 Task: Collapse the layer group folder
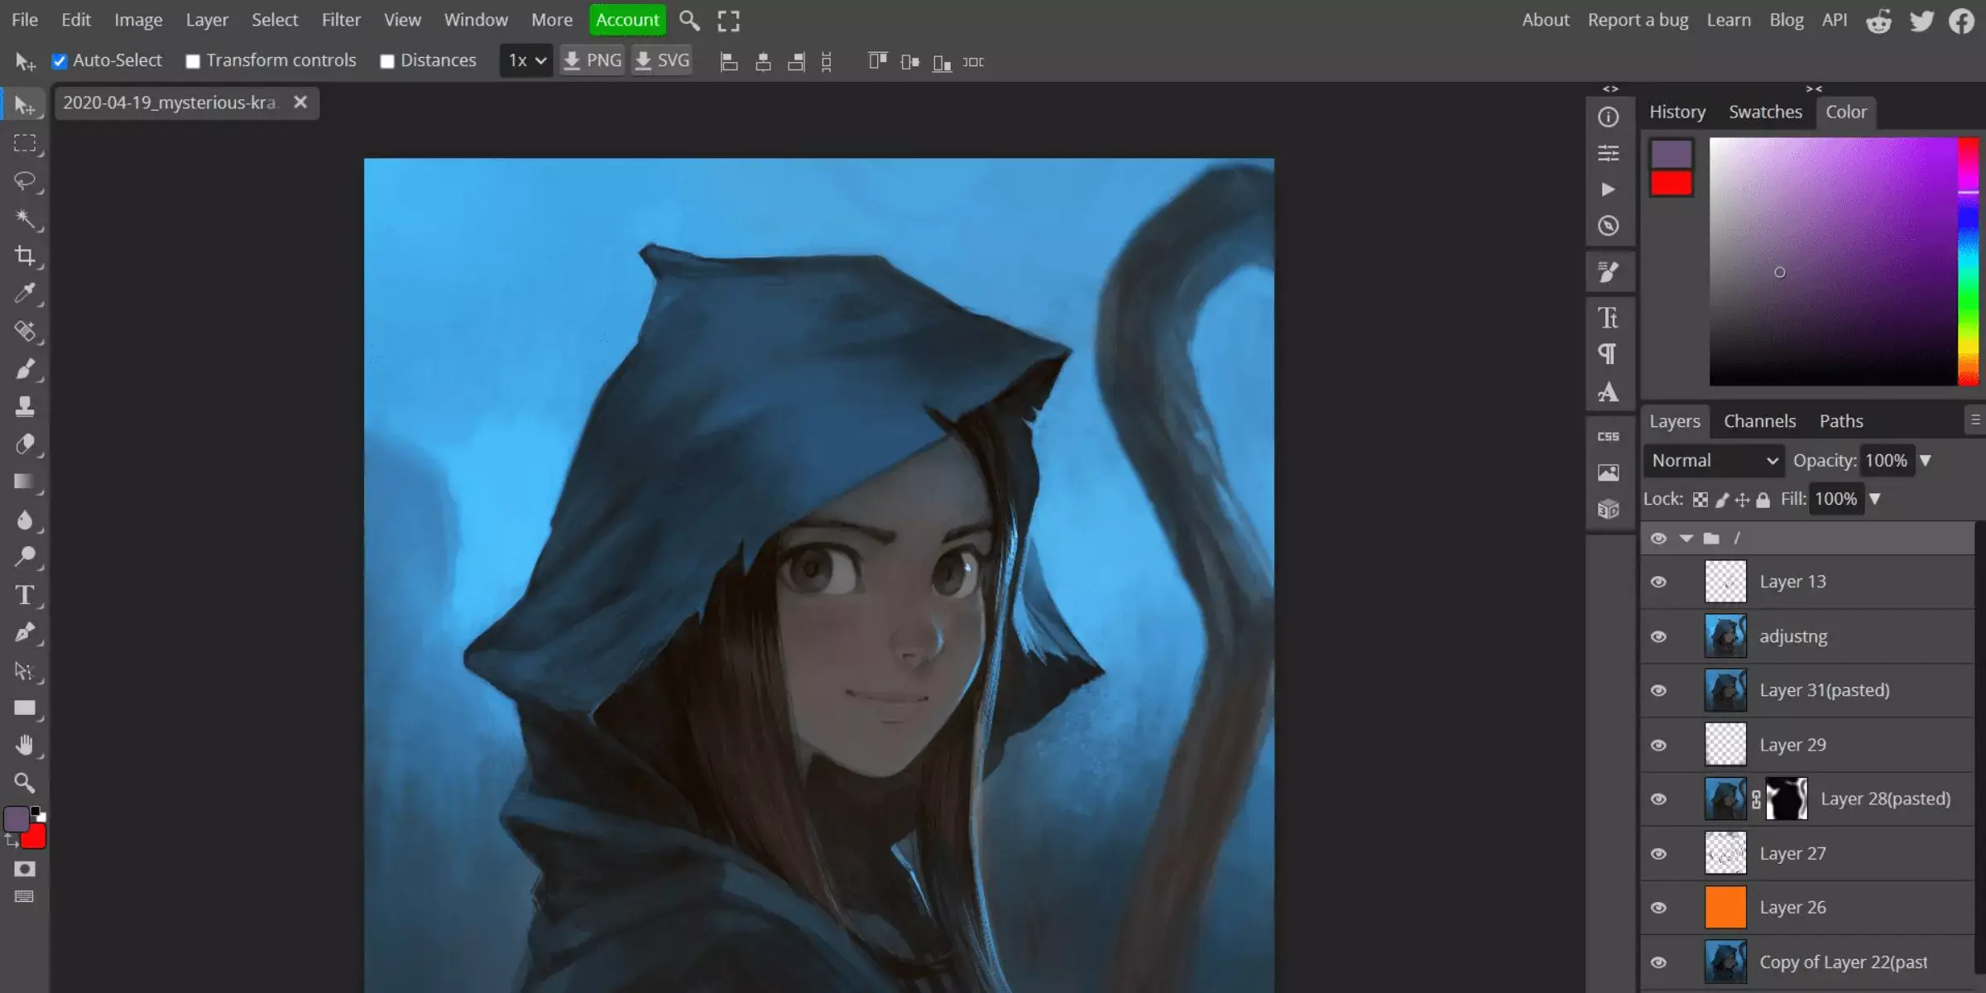[x=1686, y=538]
